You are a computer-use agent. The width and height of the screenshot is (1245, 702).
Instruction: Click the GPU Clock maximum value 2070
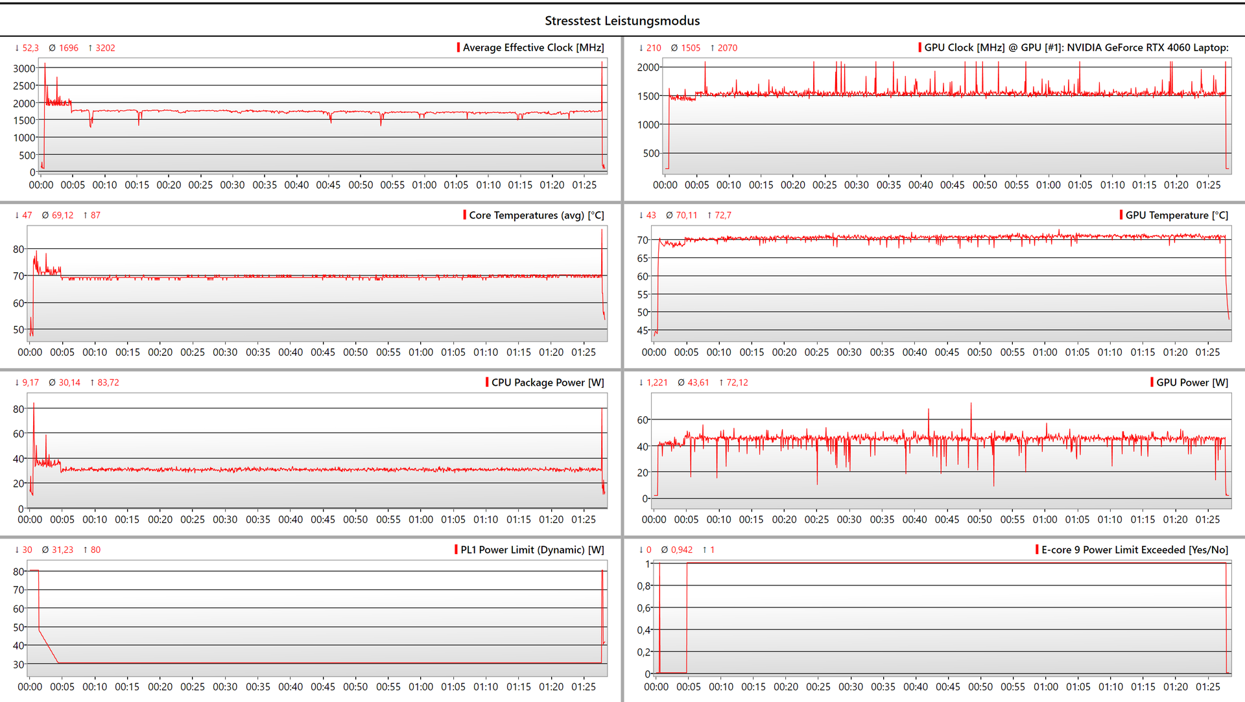pos(727,48)
